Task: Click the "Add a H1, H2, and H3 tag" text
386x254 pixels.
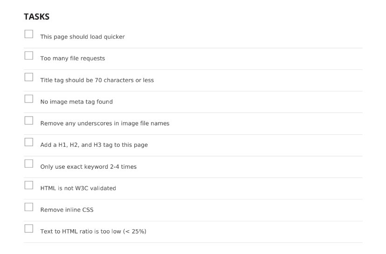Action: click(x=94, y=145)
